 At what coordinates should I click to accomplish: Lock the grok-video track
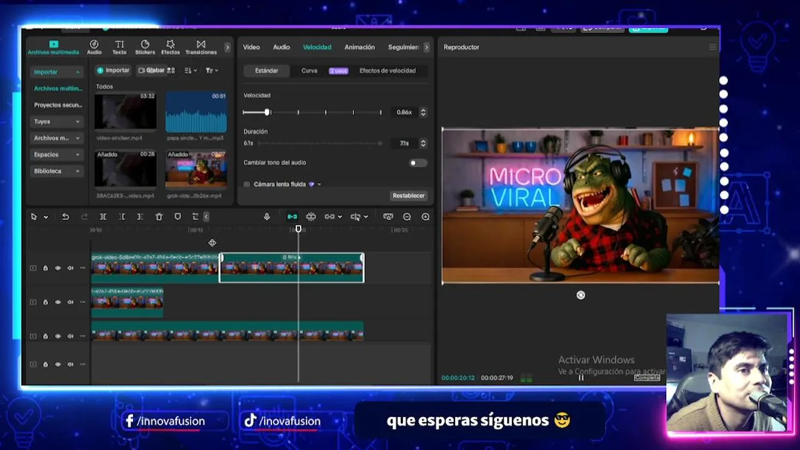tap(45, 268)
